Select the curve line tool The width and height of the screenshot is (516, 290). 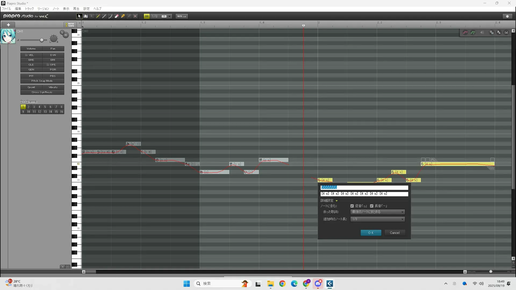(x=110, y=16)
